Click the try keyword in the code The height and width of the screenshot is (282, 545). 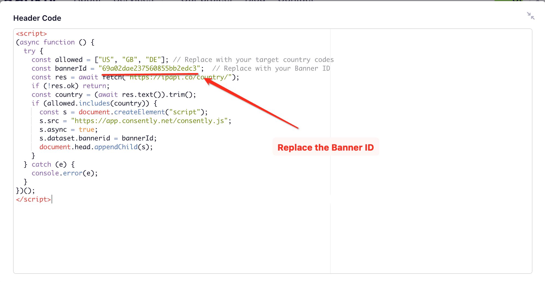(x=29, y=51)
